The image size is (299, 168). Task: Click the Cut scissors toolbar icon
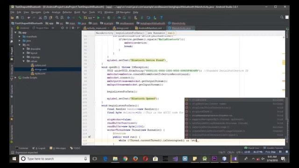40,18
